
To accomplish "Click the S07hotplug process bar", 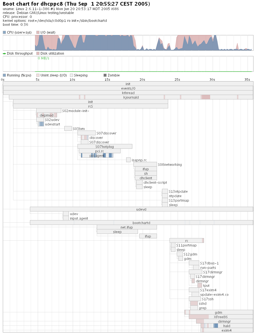I will [105, 146].
